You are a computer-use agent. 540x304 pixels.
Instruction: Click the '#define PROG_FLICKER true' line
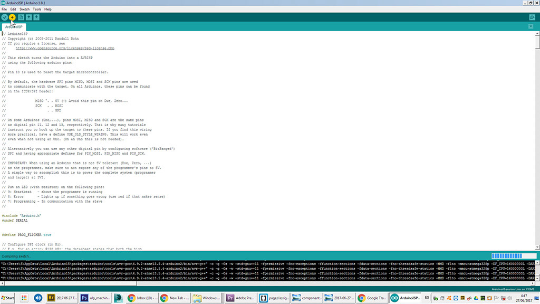click(26, 235)
